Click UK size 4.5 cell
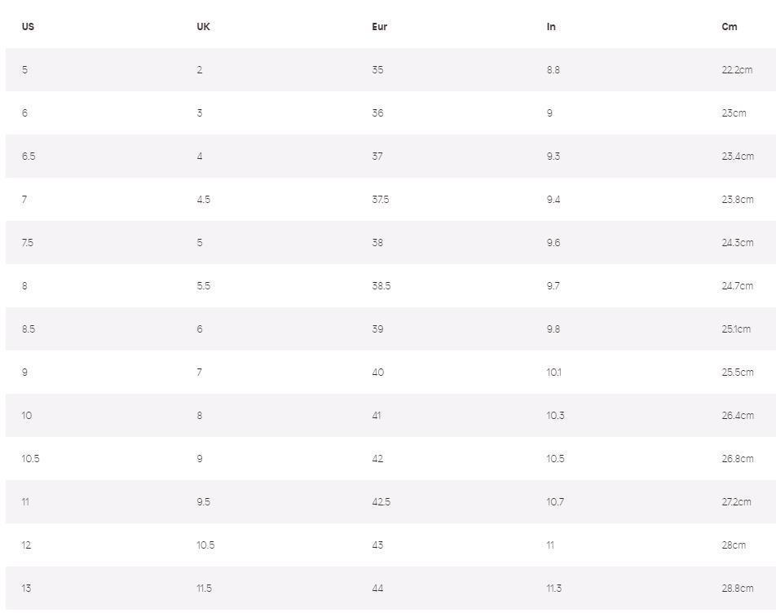 tap(203, 200)
